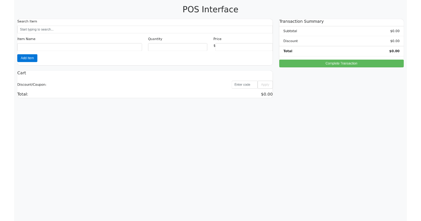Image resolution: width=421 pixels, height=221 pixels.
Task: Click the Quantity input field
Action: click(x=178, y=47)
